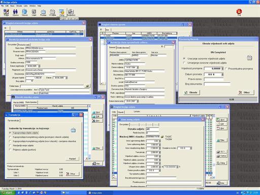
Task: Click the Knjiga udjela taskbar button
Action: click(x=100, y=193)
